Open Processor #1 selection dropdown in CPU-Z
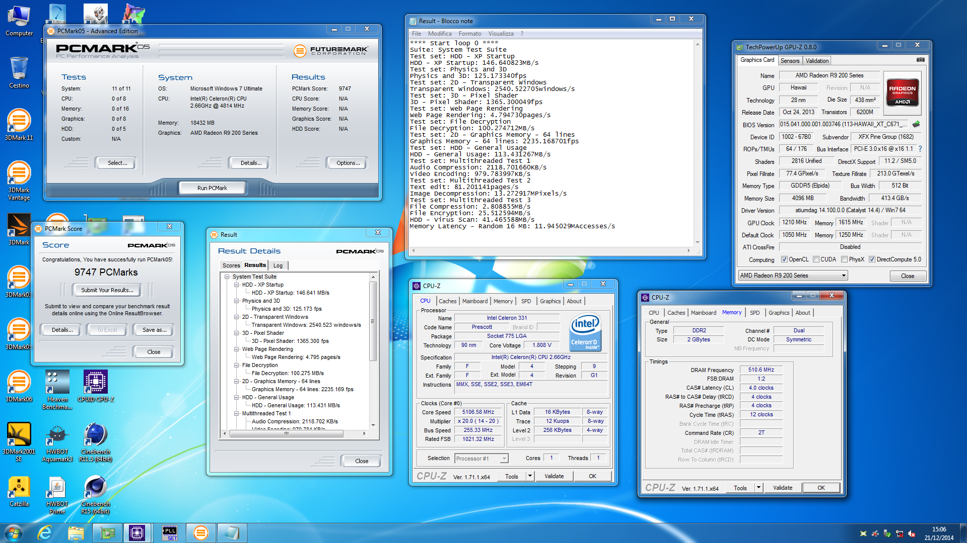The height and width of the screenshot is (543, 967). [481, 459]
